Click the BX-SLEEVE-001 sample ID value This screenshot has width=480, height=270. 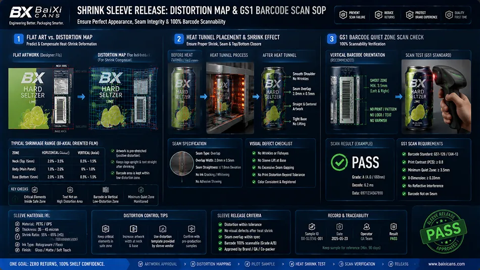pyautogui.click(x=312, y=239)
